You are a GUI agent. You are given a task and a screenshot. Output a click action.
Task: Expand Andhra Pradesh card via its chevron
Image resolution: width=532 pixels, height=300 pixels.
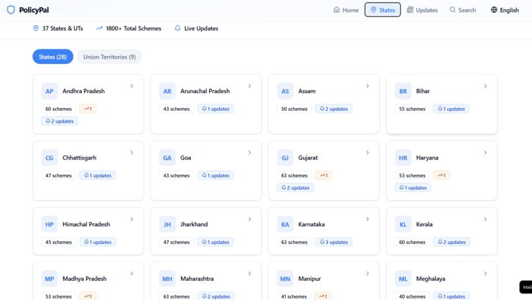click(x=131, y=86)
